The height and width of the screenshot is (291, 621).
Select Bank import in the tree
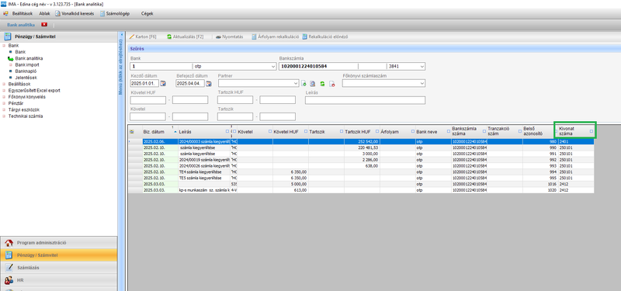(27, 65)
